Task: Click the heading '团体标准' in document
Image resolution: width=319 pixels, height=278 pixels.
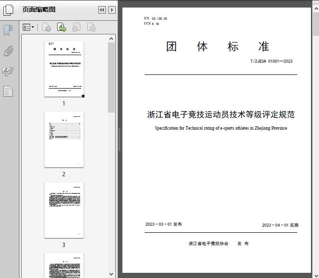Action: coord(217,47)
